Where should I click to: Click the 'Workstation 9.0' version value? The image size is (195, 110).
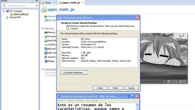(x=88, y=45)
